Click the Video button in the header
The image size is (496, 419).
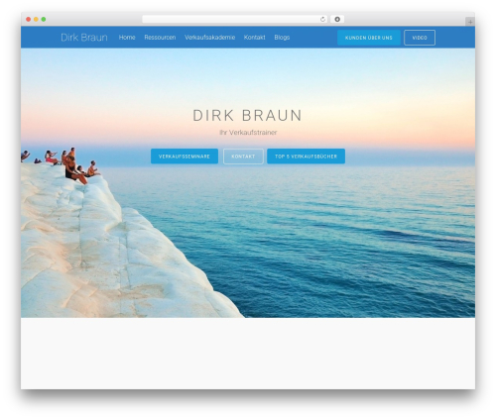(420, 38)
